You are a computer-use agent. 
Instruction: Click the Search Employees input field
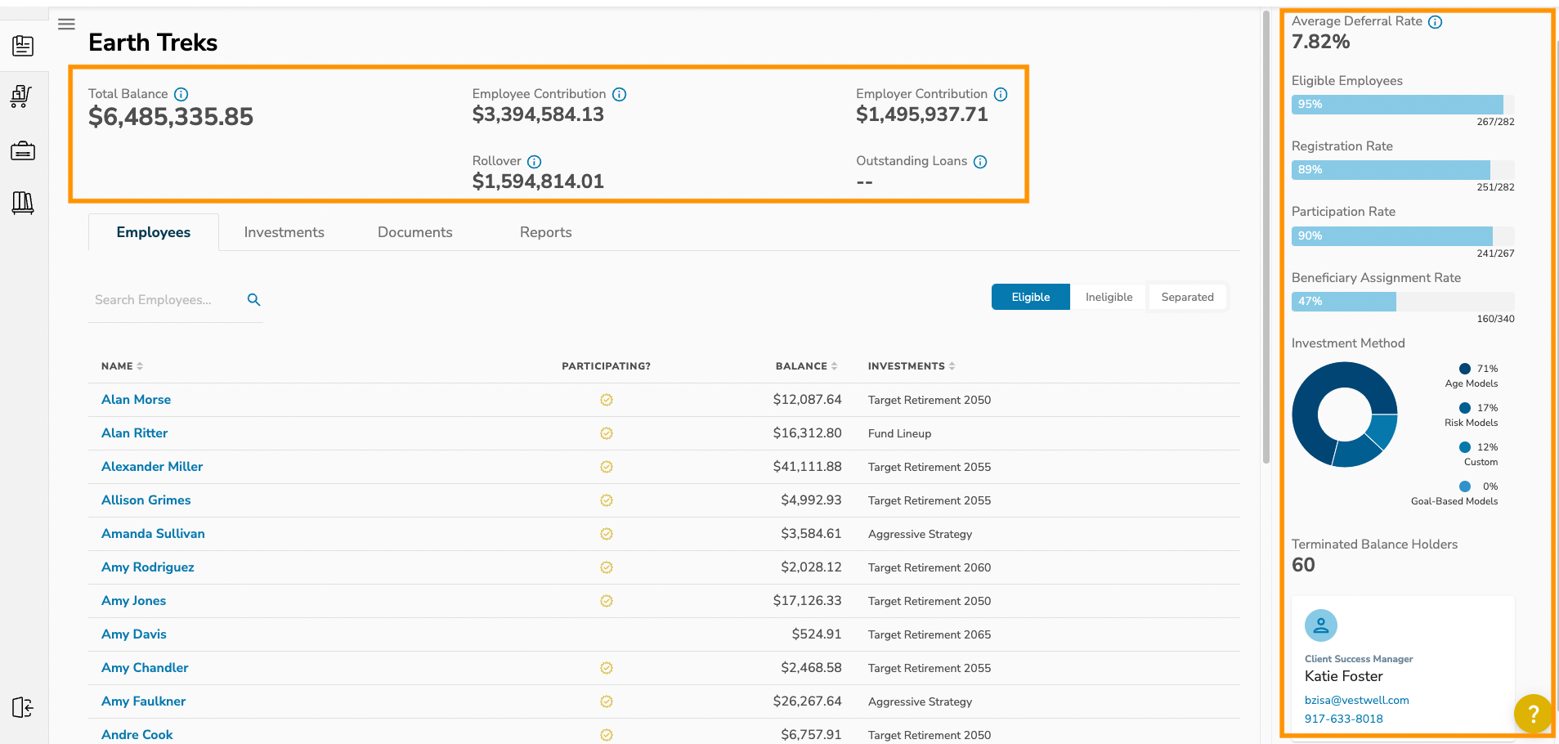tap(167, 300)
